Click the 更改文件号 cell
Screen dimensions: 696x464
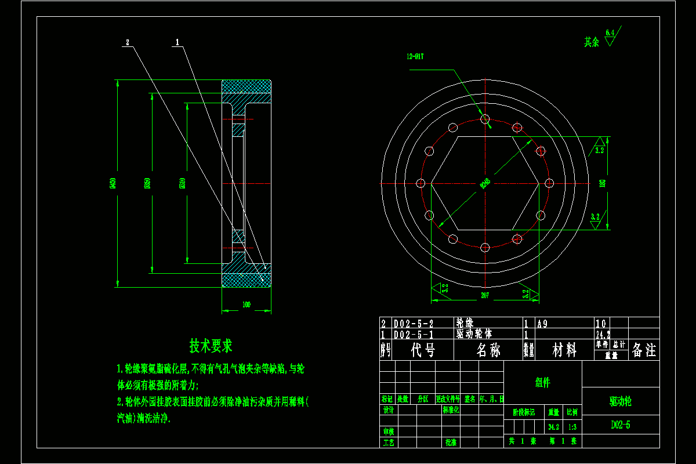[448, 399]
